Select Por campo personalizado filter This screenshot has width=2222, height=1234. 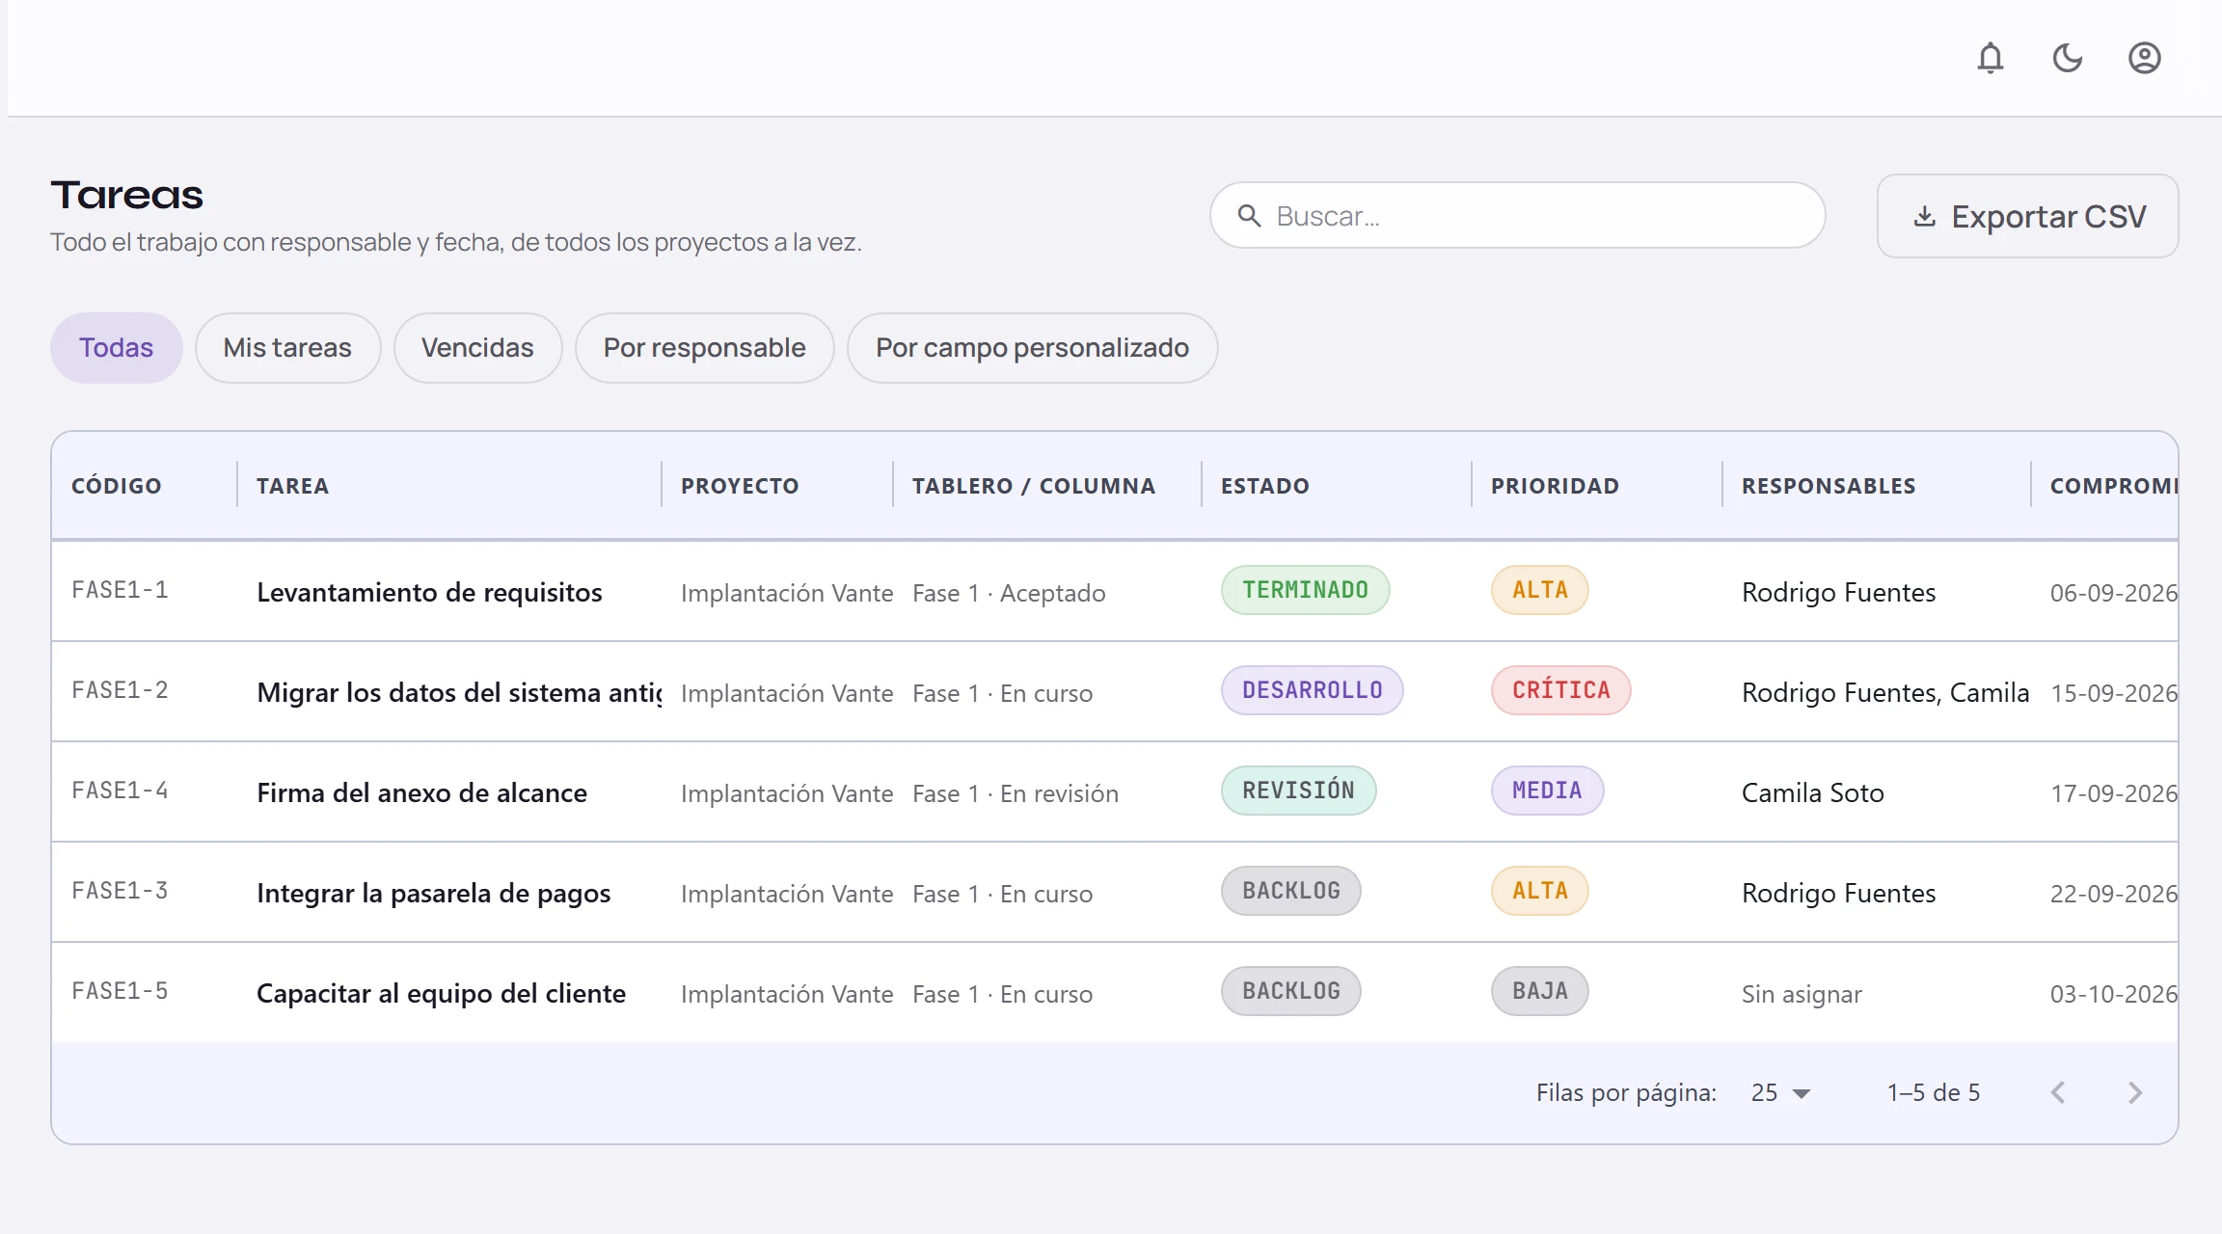coord(1032,347)
